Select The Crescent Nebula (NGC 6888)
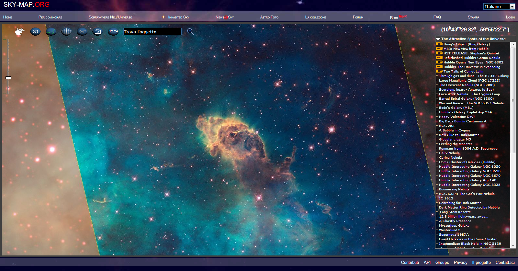Screen dimensions: 518x271 point(467,85)
